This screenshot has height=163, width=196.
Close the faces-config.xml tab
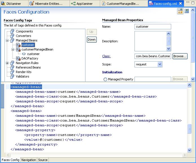[180, 3]
